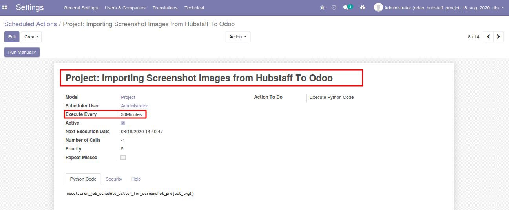Open the Scheduled Actions breadcrumb link

coord(31,24)
